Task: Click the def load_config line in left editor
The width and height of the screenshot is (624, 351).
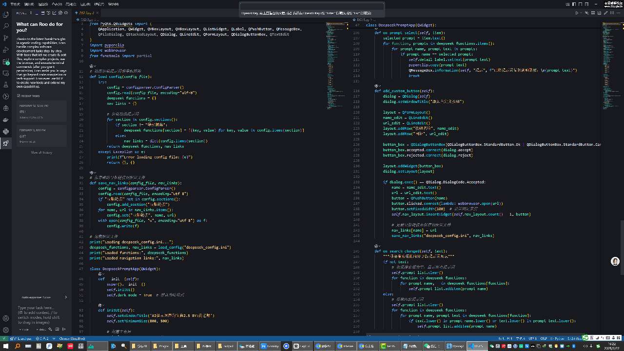Action: coord(120,77)
